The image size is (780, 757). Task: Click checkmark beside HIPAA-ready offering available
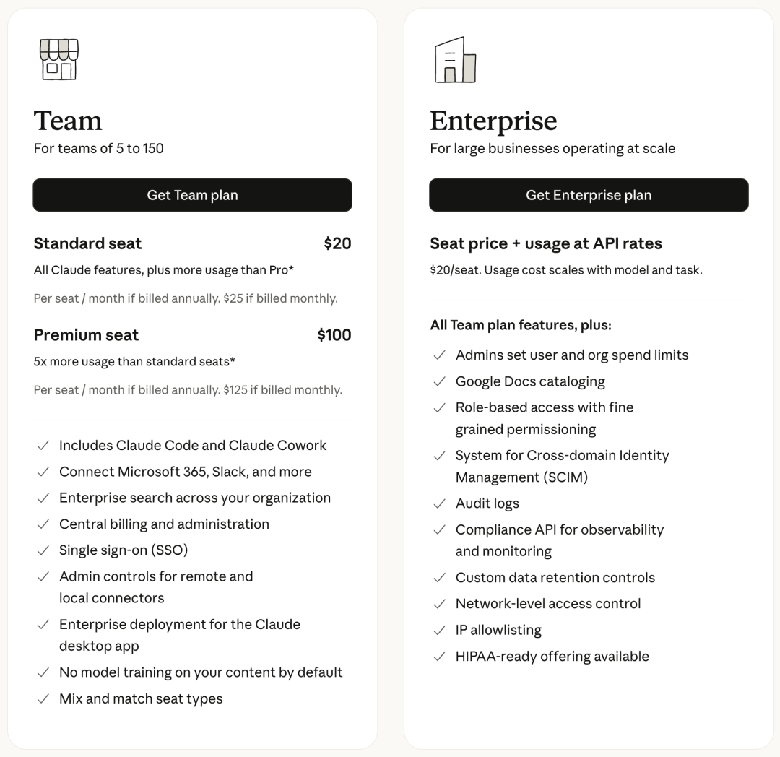[440, 657]
